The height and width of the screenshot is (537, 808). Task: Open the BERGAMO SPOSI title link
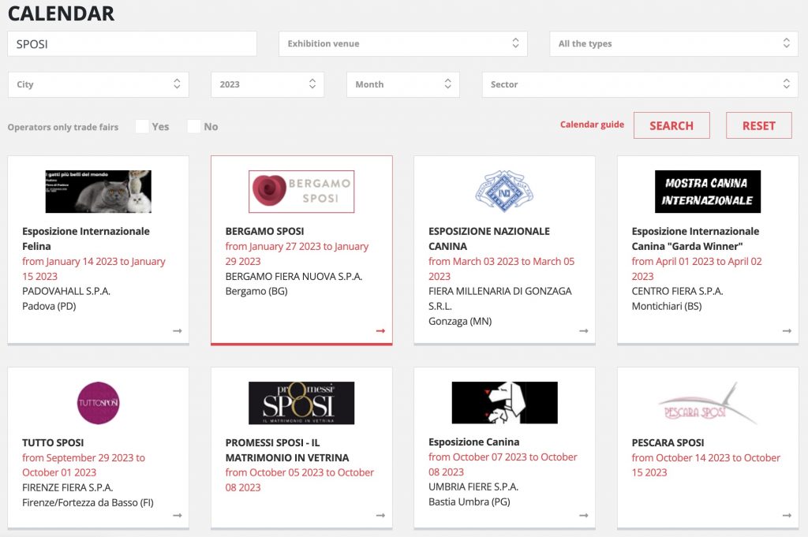coord(264,232)
